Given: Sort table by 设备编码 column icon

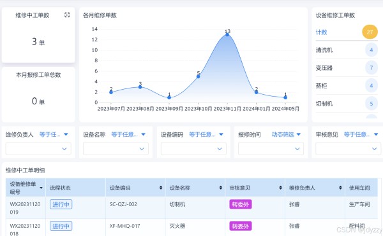Looking at the screenshot, I should point(161,188).
